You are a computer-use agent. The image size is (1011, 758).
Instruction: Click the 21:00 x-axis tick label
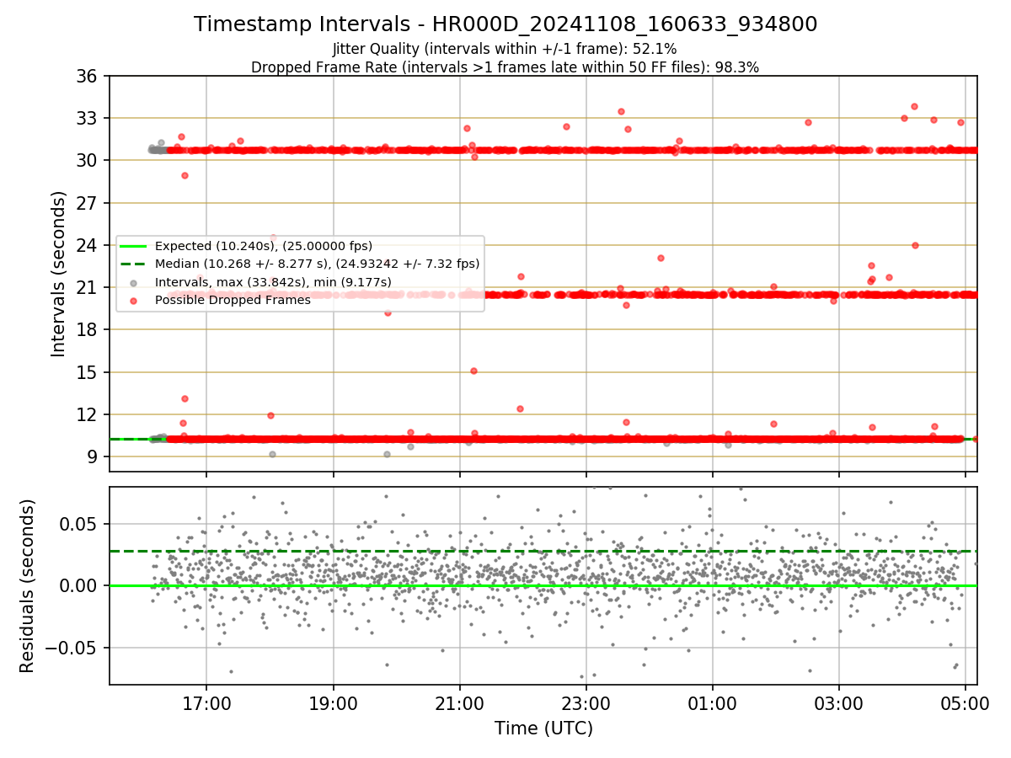pyautogui.click(x=460, y=702)
